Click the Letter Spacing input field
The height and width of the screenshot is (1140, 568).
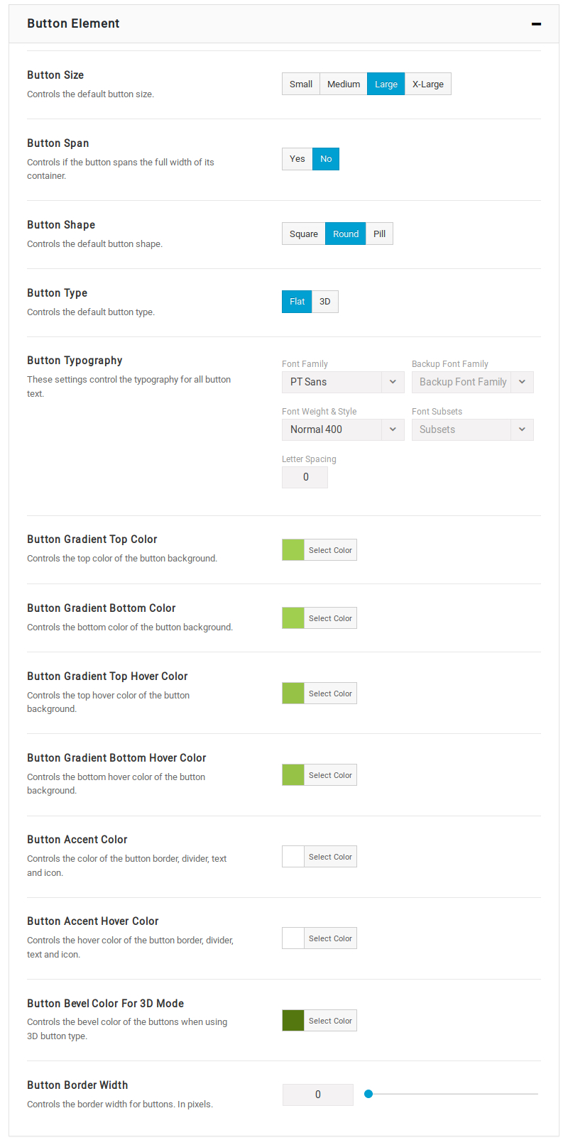(305, 477)
